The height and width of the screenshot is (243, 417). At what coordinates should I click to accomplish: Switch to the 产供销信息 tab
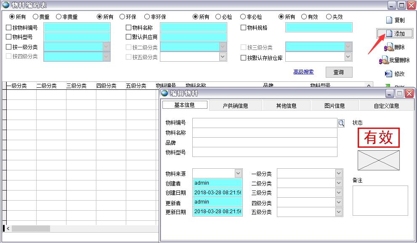[235, 106]
